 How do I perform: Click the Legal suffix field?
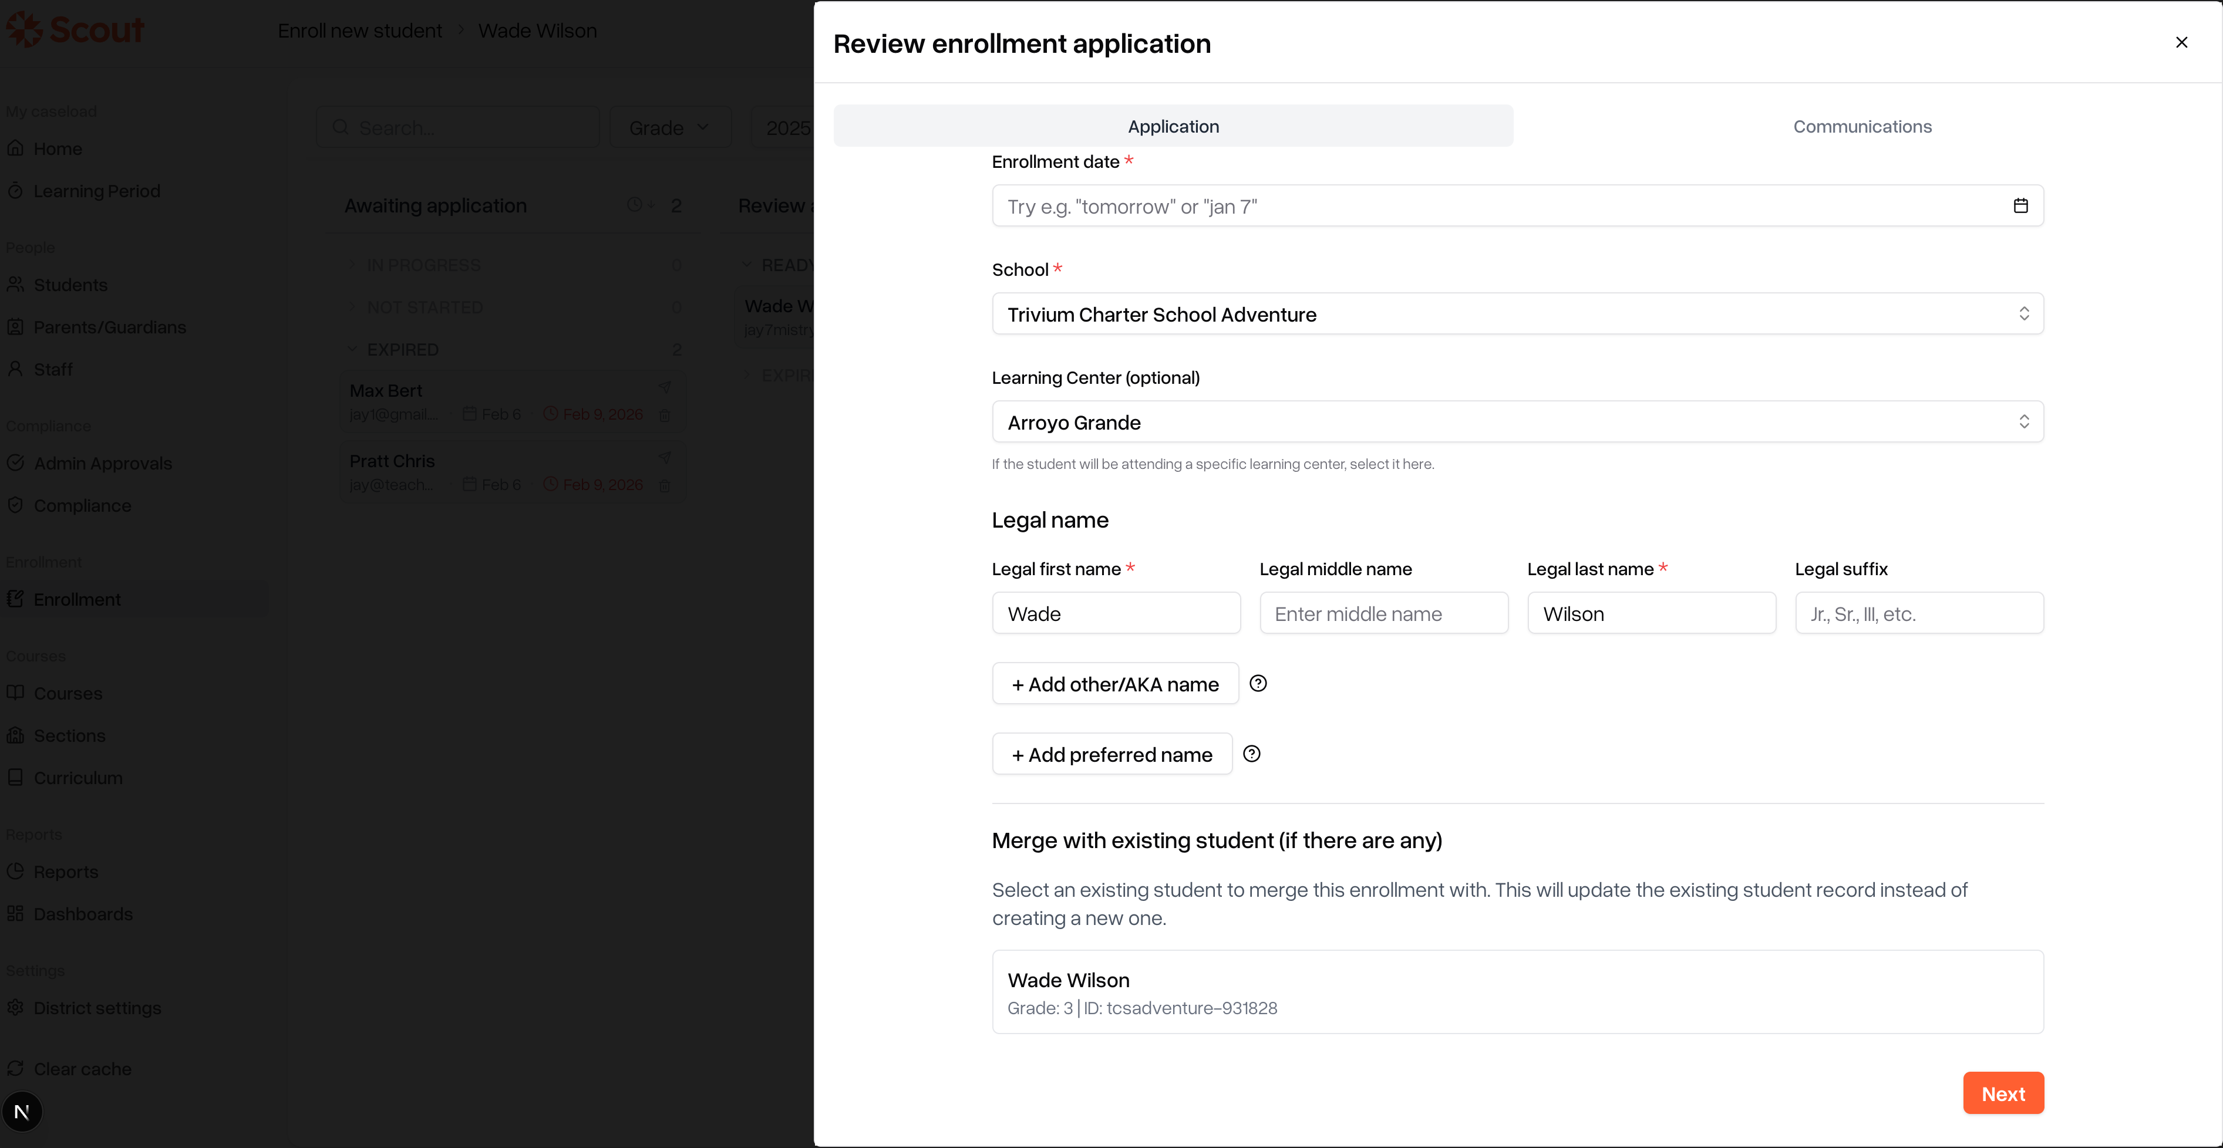pos(1919,613)
